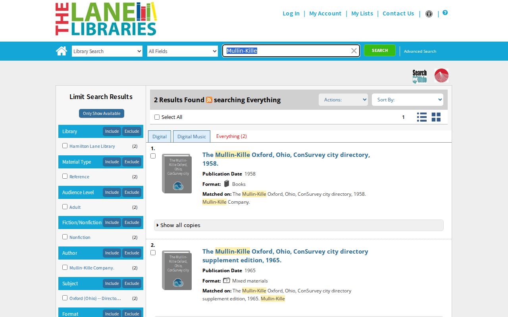Click The Lane Libraries logo

tap(106, 19)
